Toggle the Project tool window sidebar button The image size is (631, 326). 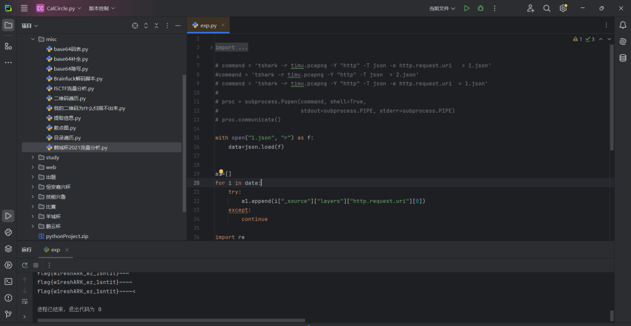[8, 25]
